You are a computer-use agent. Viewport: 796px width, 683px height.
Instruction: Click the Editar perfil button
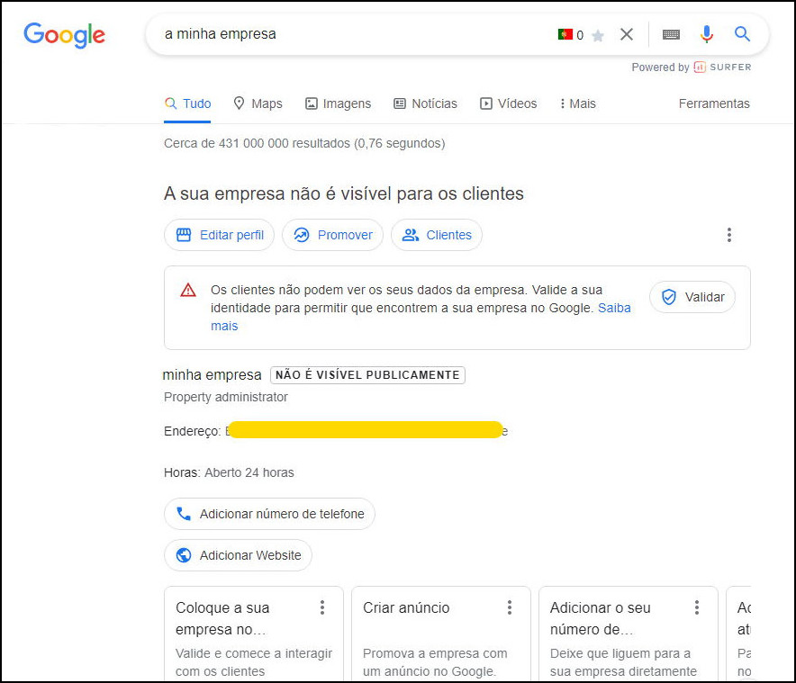pos(220,235)
